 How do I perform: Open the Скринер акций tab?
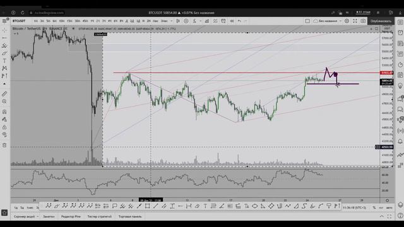pyautogui.click(x=25, y=217)
